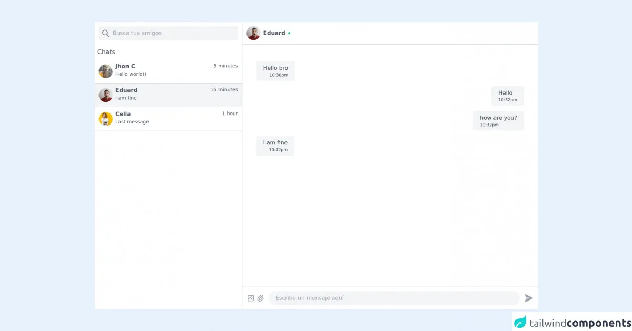Click the search magnifier icon

(x=105, y=33)
